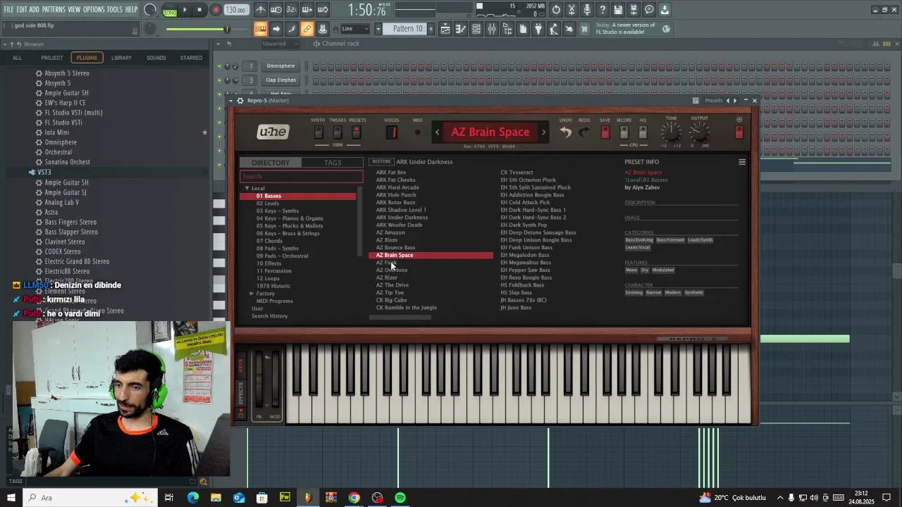Open Repro-5 preset hamburger menu
902x507 pixels.
tap(741, 162)
